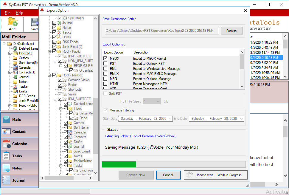Viewport: 289px width, 195px height.
Task: Select the Notes sidebar icon
Action: [7, 168]
